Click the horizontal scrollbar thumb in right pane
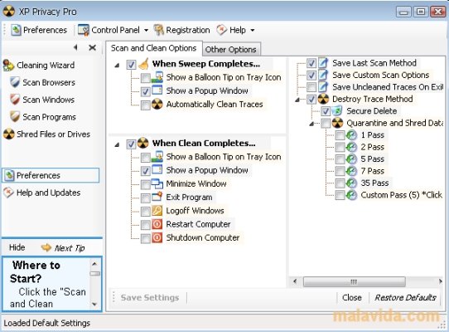449x332 pixels. 354,281
